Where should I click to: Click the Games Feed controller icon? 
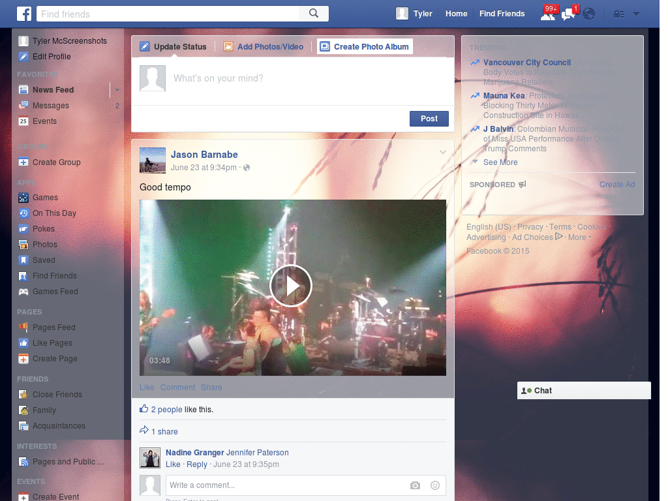[23, 292]
